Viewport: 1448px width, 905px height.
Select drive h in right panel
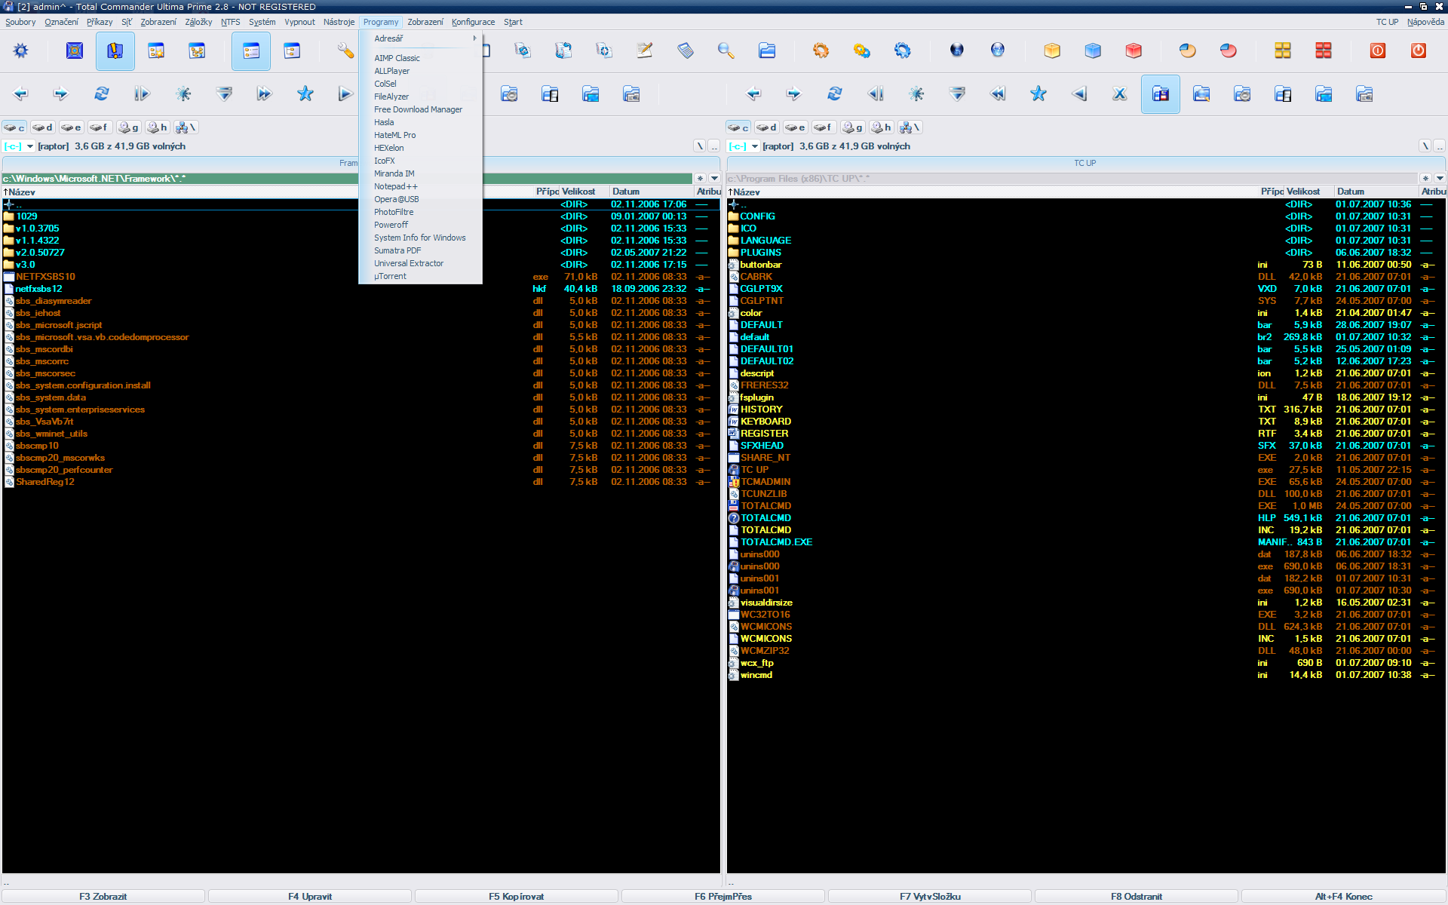(x=882, y=127)
